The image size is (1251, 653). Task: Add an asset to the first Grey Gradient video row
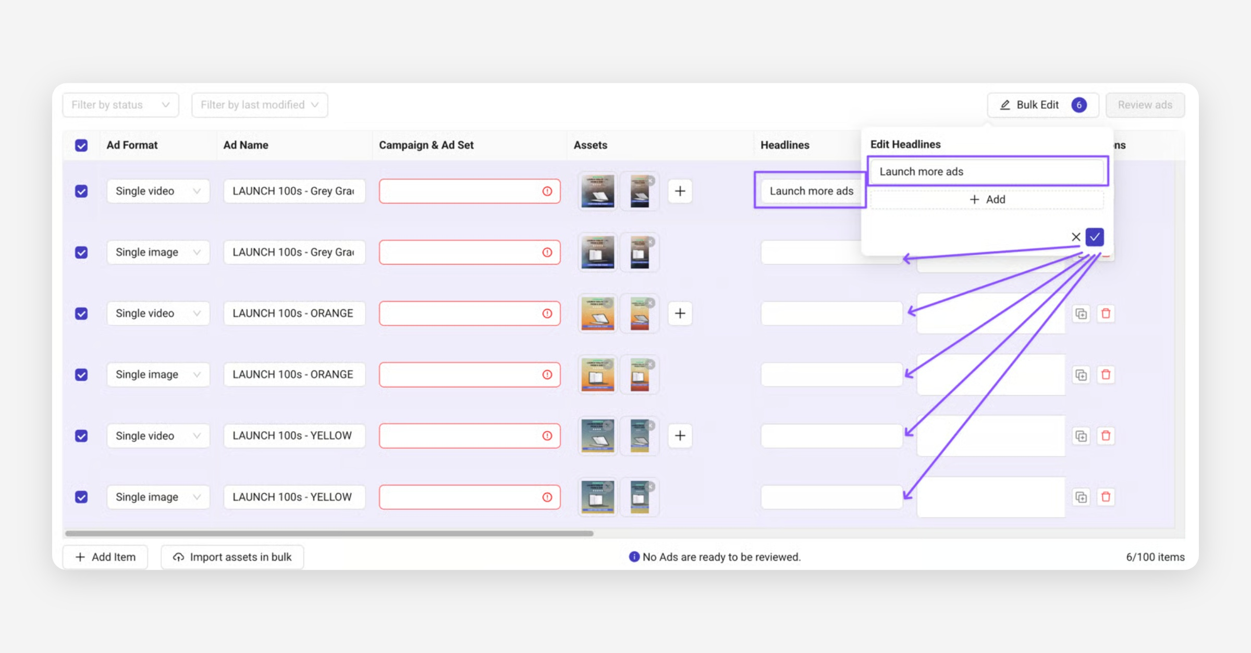[x=680, y=191]
